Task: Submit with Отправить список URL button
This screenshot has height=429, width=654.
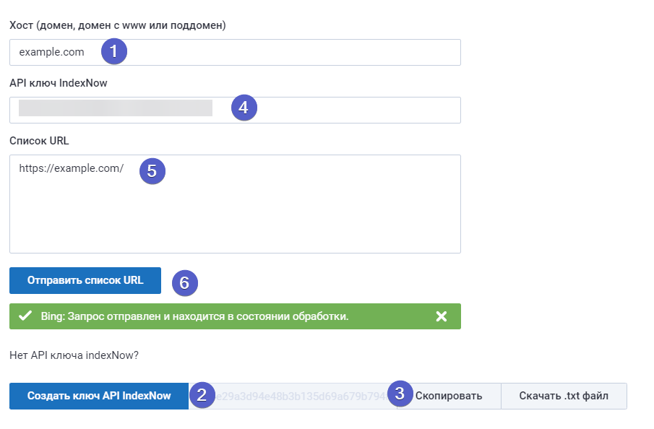Action: pyautogui.click(x=85, y=280)
